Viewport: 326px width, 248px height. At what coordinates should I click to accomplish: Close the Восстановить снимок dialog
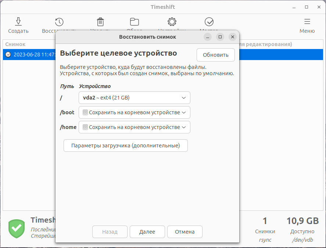click(232, 37)
